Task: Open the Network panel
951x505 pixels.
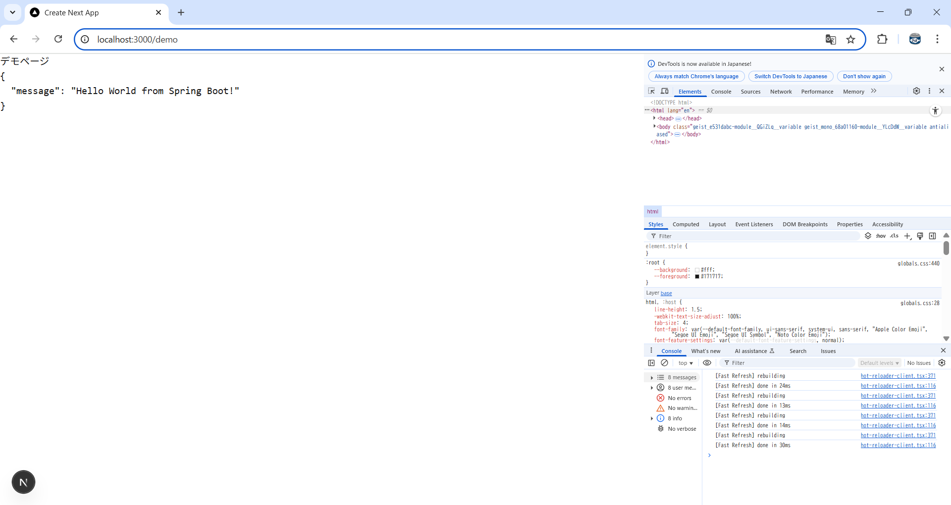Action: (781, 91)
